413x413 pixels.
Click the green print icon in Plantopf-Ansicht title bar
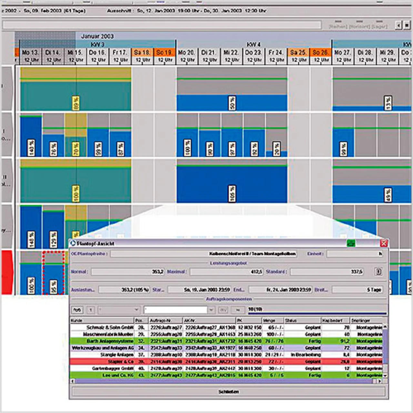coord(351,243)
